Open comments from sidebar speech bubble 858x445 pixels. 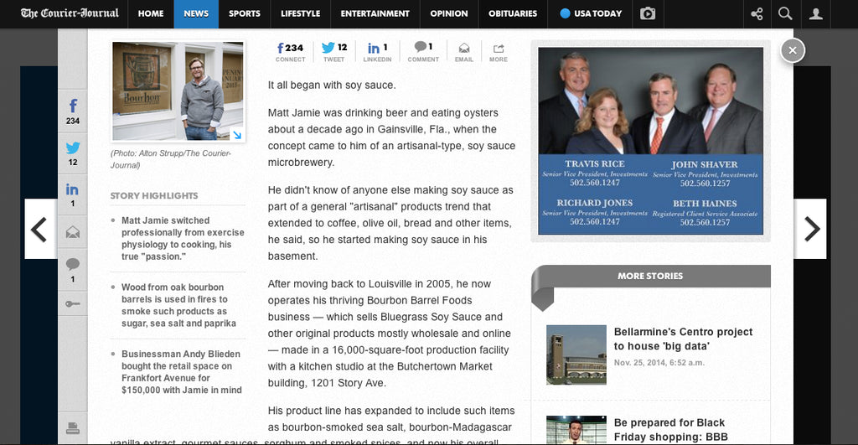point(73,269)
